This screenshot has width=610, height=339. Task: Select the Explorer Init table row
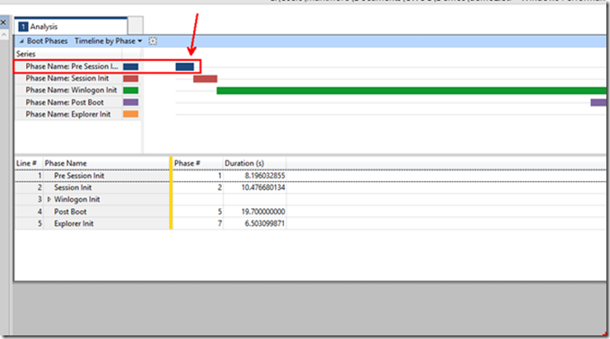tap(310, 223)
